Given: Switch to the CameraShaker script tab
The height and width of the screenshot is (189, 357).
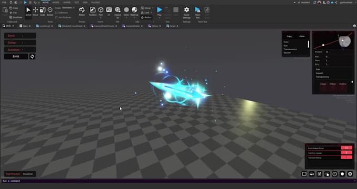Looking at the screenshot, I should click(x=132, y=26).
